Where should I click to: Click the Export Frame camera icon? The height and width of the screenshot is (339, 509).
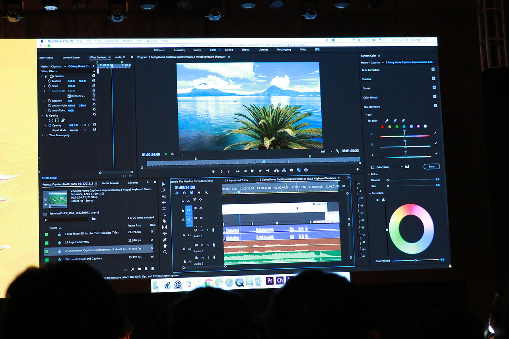tap(291, 170)
